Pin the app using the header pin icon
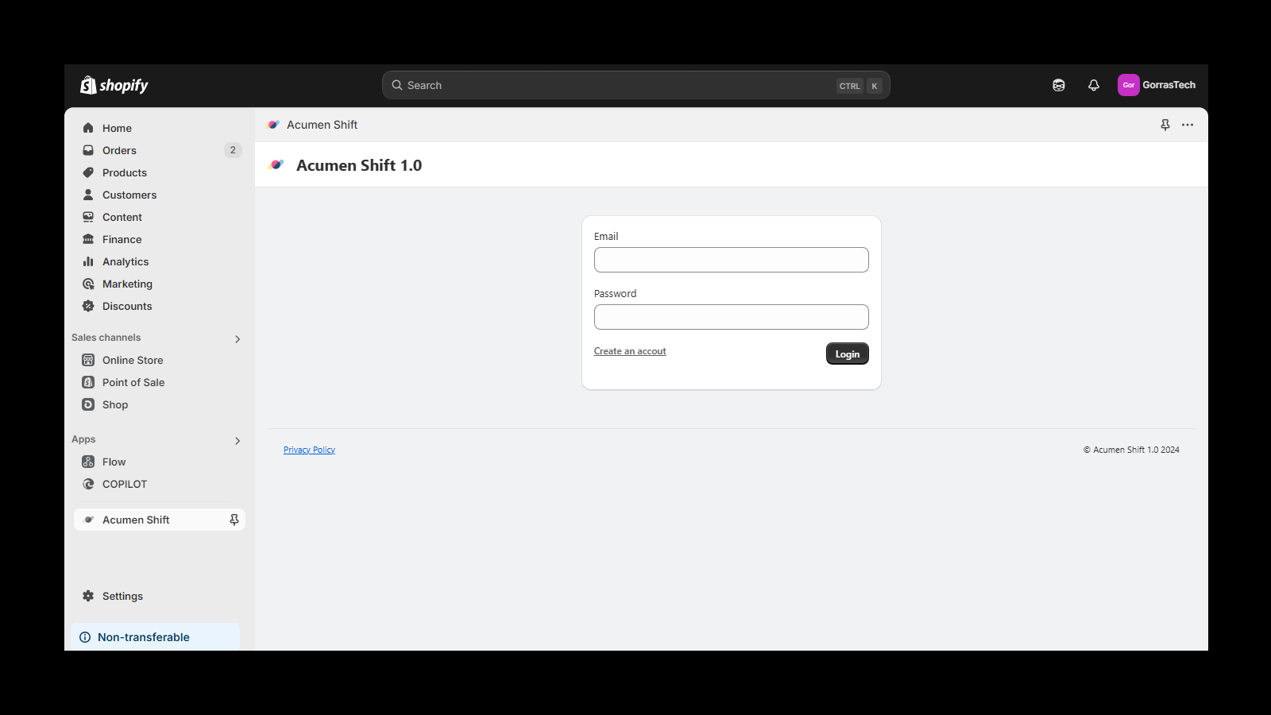 [x=1165, y=125]
